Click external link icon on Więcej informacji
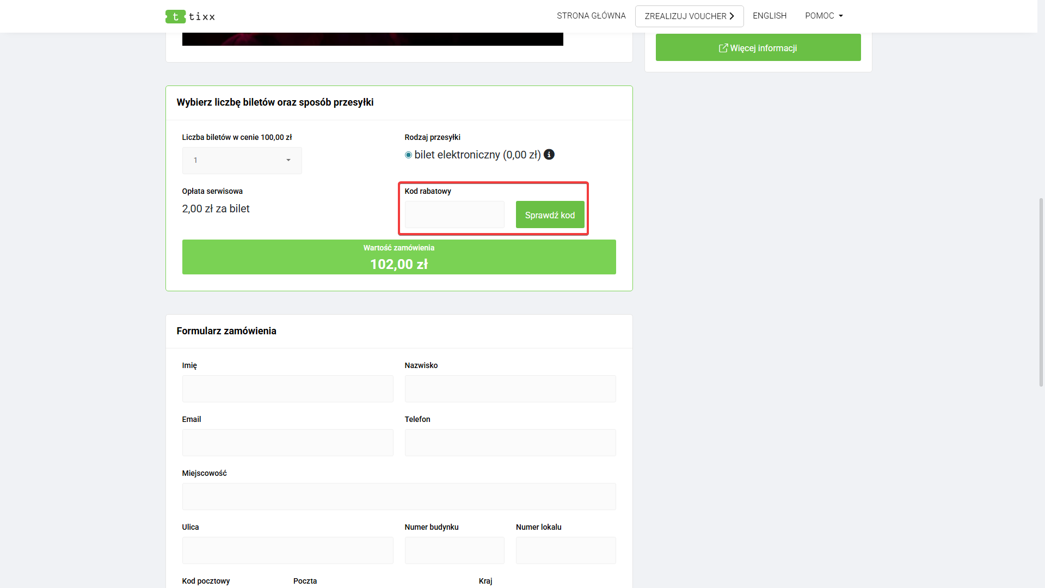Image resolution: width=1045 pixels, height=588 pixels. click(x=723, y=48)
